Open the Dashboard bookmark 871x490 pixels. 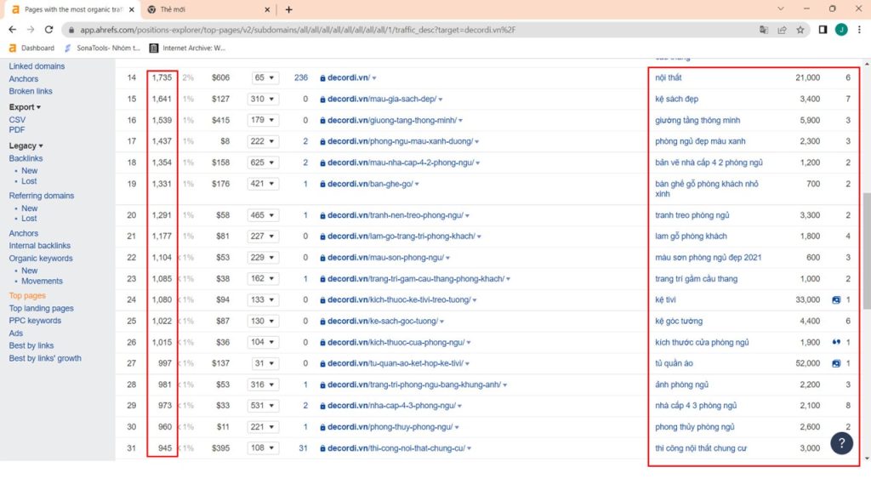pyautogui.click(x=31, y=48)
